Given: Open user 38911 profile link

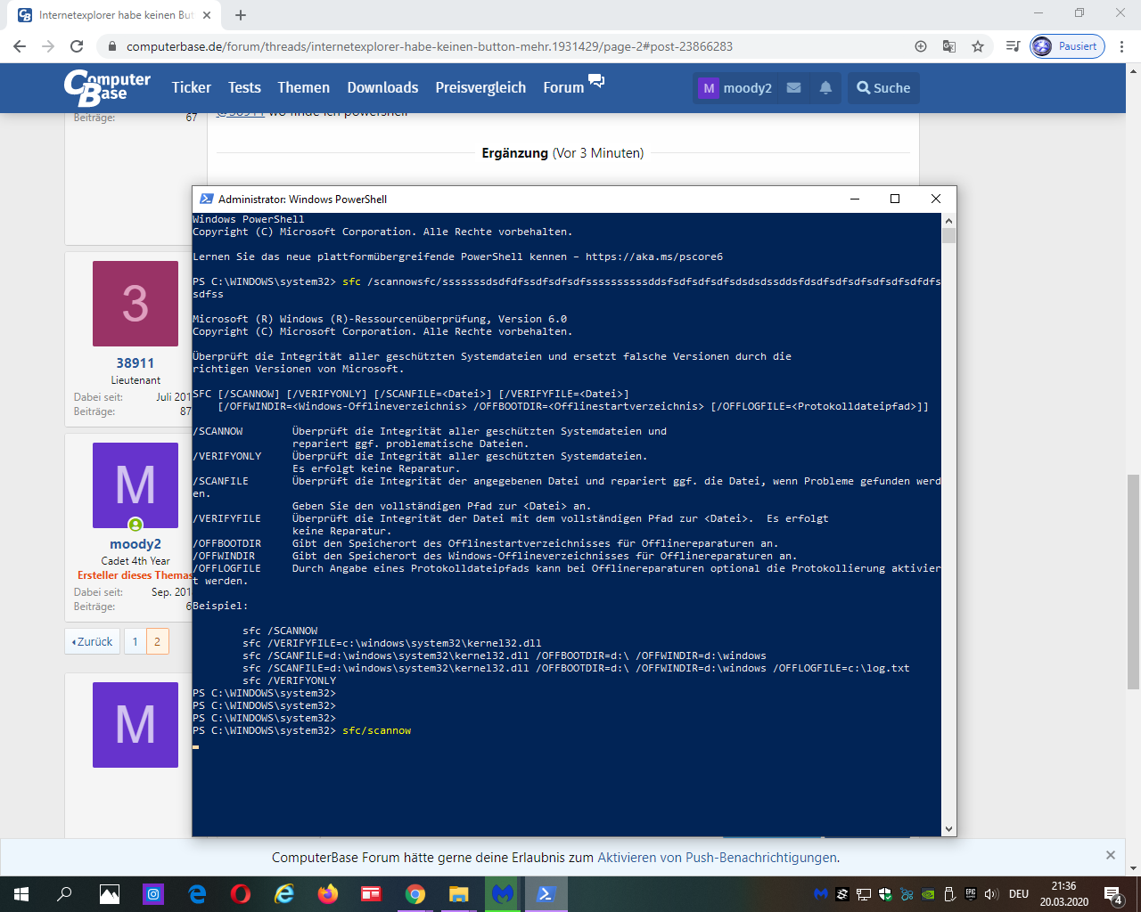Looking at the screenshot, I should (135, 363).
